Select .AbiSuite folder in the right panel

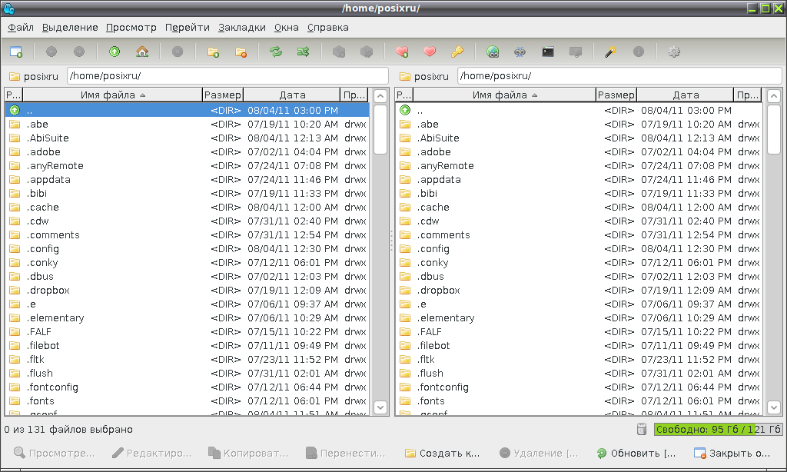coord(579,138)
